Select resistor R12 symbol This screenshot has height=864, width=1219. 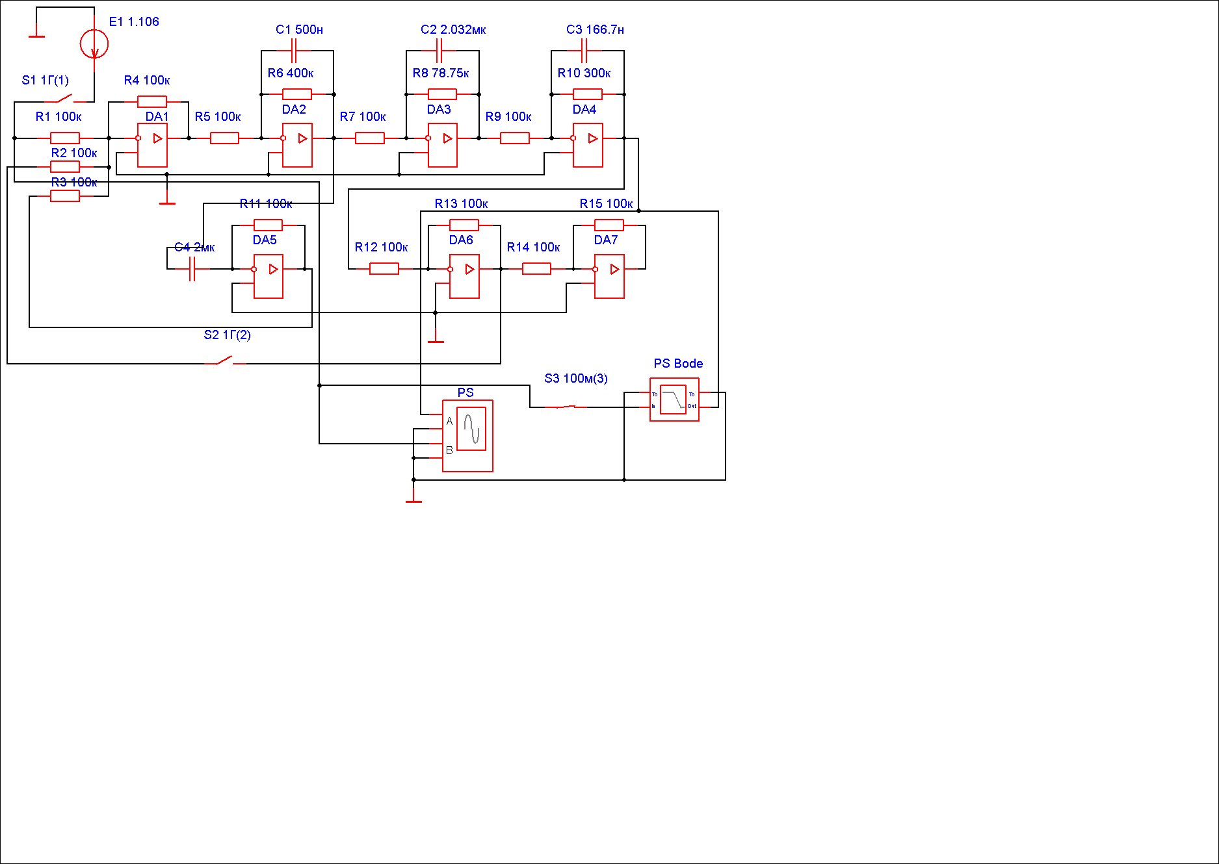[x=384, y=269]
